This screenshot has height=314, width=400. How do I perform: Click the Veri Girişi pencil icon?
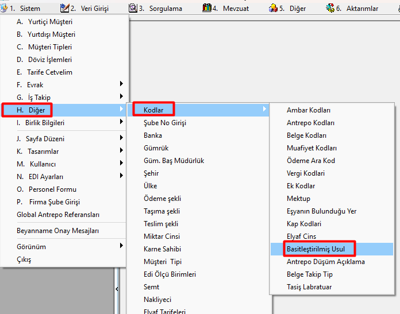[x=65, y=8]
